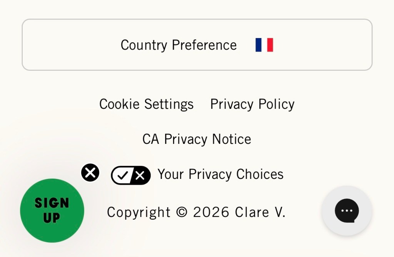The width and height of the screenshot is (394, 257).
Task: Click the Clare V. copyright text
Action: click(x=197, y=212)
